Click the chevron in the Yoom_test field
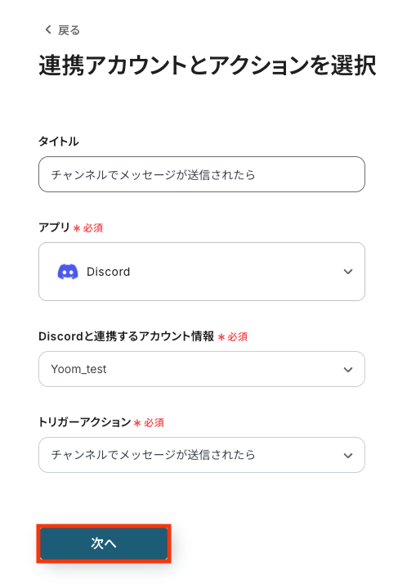 [x=347, y=369]
